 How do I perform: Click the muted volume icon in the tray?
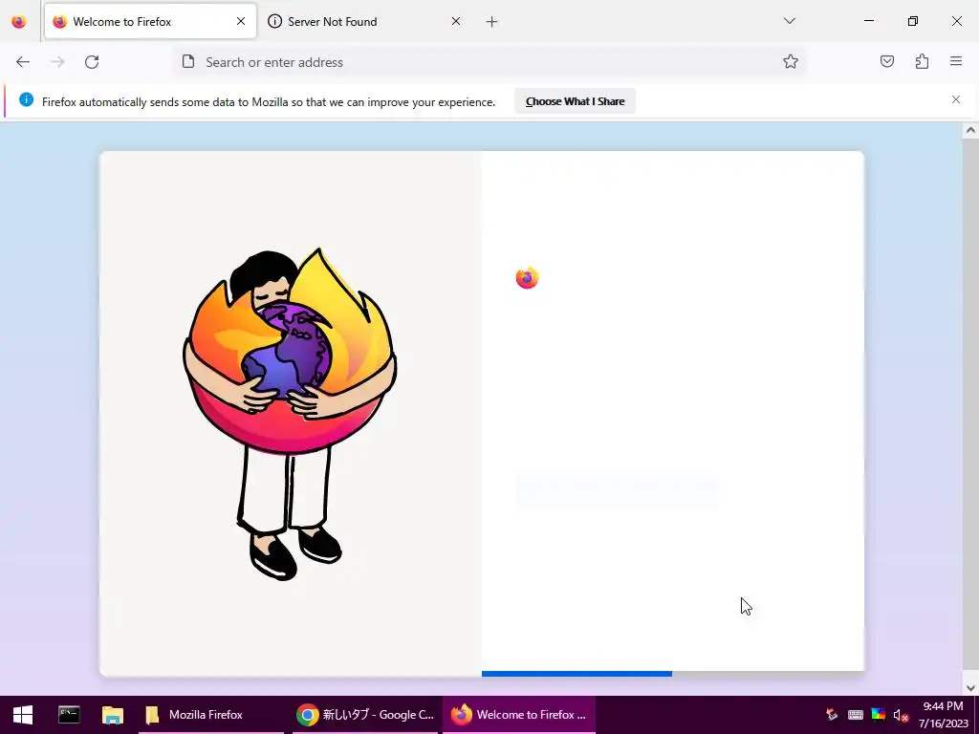tap(901, 715)
